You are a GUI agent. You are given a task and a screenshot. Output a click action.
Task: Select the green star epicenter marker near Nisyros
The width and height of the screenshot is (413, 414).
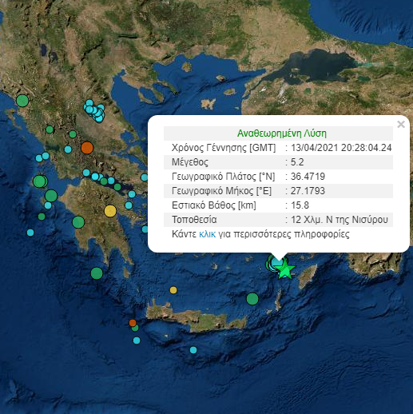[x=285, y=270]
